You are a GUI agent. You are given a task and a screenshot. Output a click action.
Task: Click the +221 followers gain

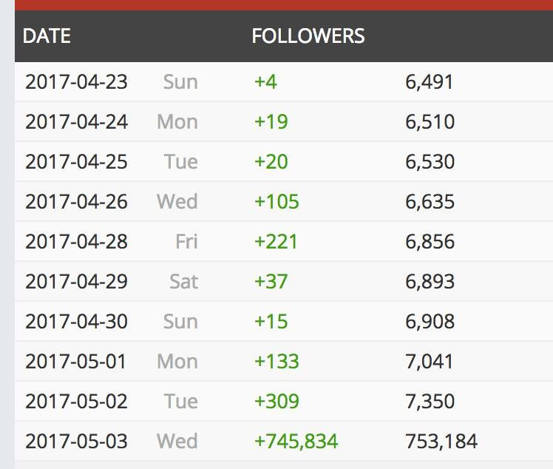click(276, 241)
